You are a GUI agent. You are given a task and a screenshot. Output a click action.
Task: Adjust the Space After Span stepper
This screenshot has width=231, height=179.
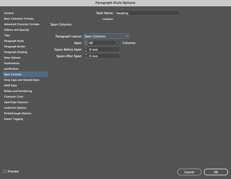coord(86,56)
